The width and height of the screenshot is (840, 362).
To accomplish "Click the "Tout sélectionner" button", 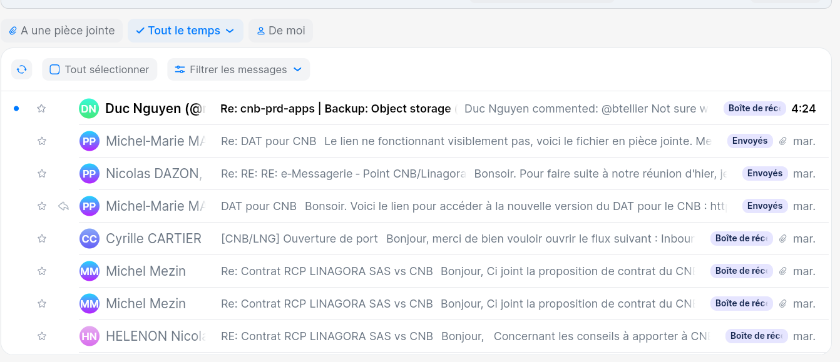I will tap(99, 69).
